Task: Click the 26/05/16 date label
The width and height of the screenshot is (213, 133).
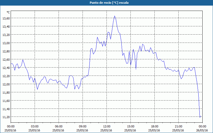Action: [x=202, y=130]
